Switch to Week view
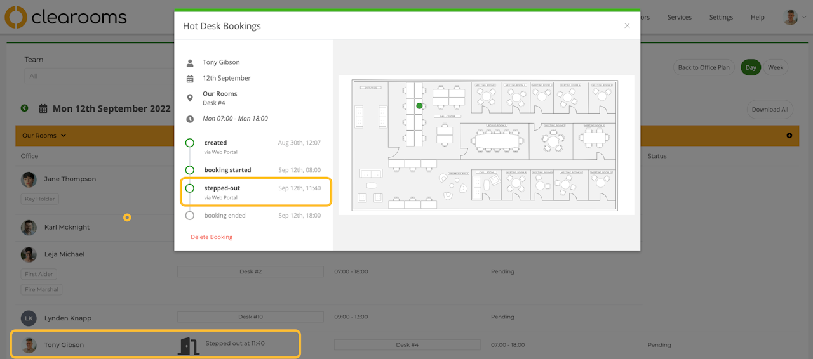The width and height of the screenshot is (813, 359). pos(776,67)
